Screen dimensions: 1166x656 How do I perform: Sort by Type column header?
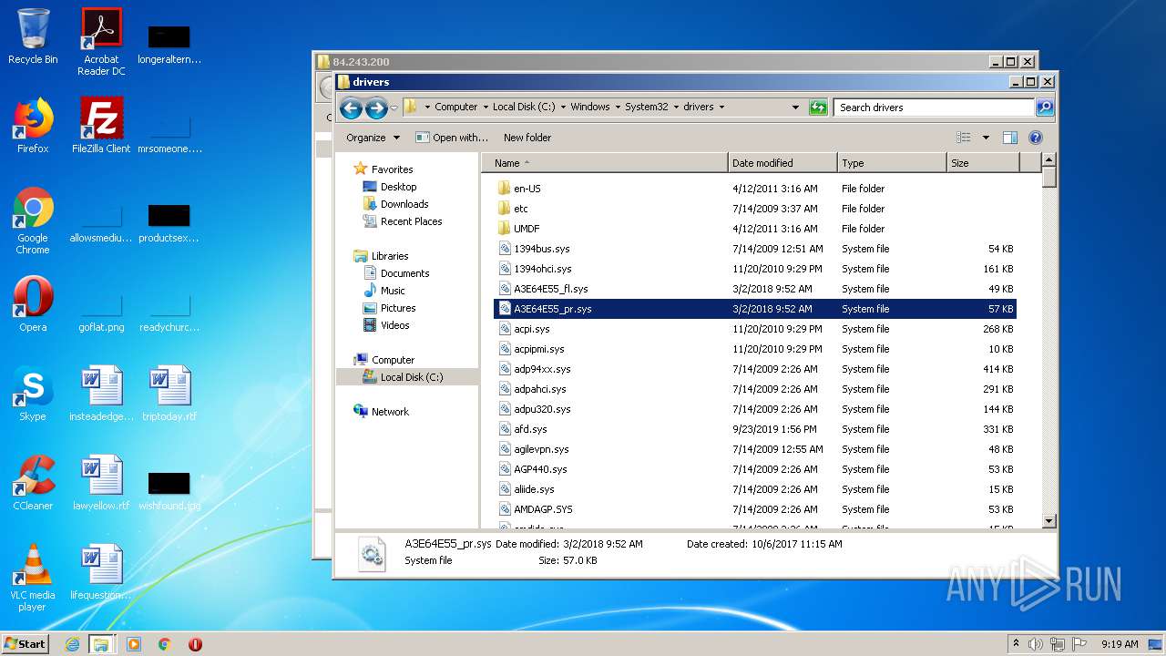click(x=892, y=163)
